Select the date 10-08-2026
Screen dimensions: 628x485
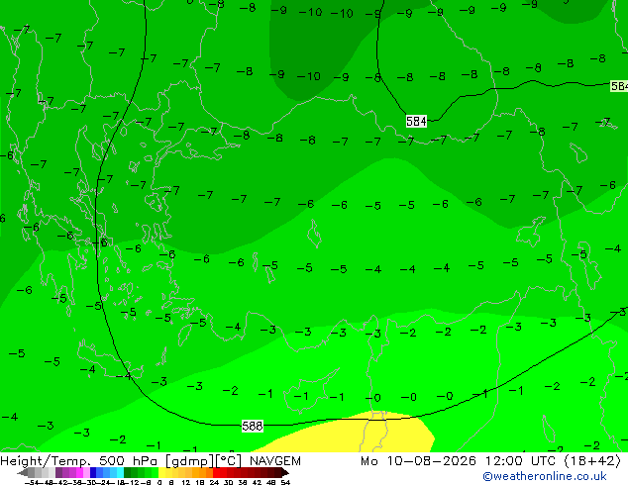click(431, 461)
